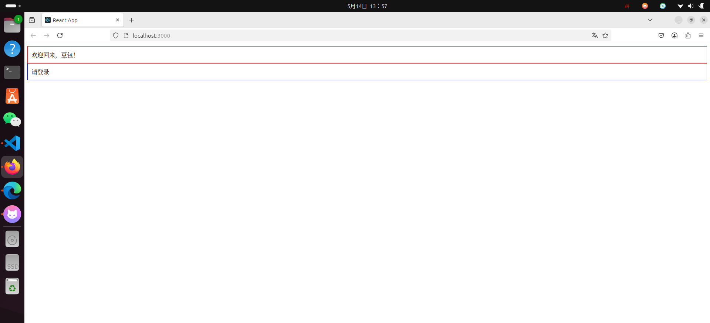Open the Extensions puzzle icon
This screenshot has width=710, height=323.
pos(688,35)
